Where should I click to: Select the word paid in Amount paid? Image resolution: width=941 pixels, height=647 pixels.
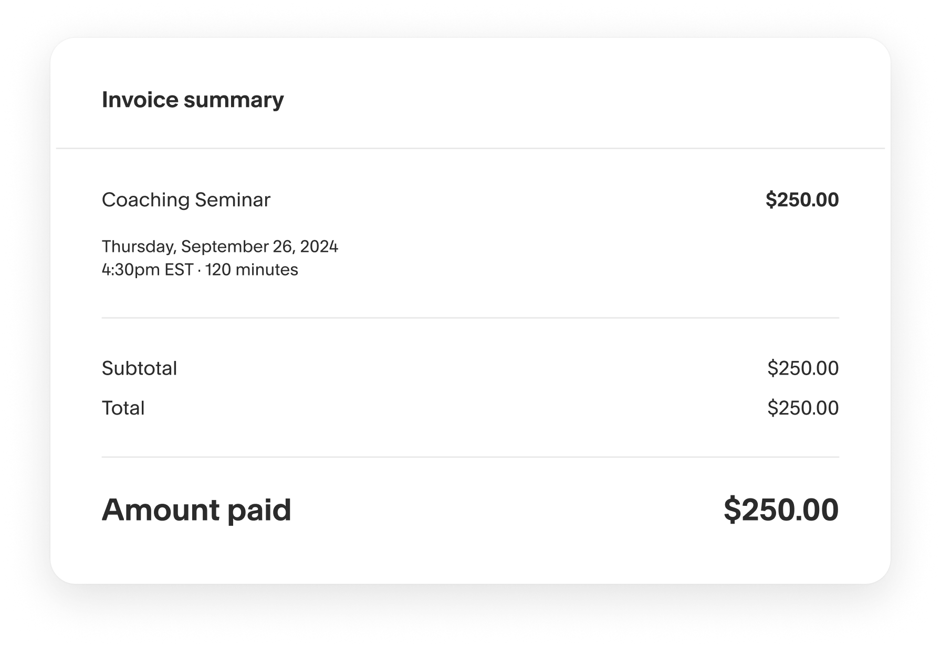click(x=259, y=511)
